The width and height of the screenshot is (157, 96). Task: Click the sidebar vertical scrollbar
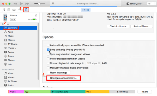pyautogui.click(x=38, y=51)
